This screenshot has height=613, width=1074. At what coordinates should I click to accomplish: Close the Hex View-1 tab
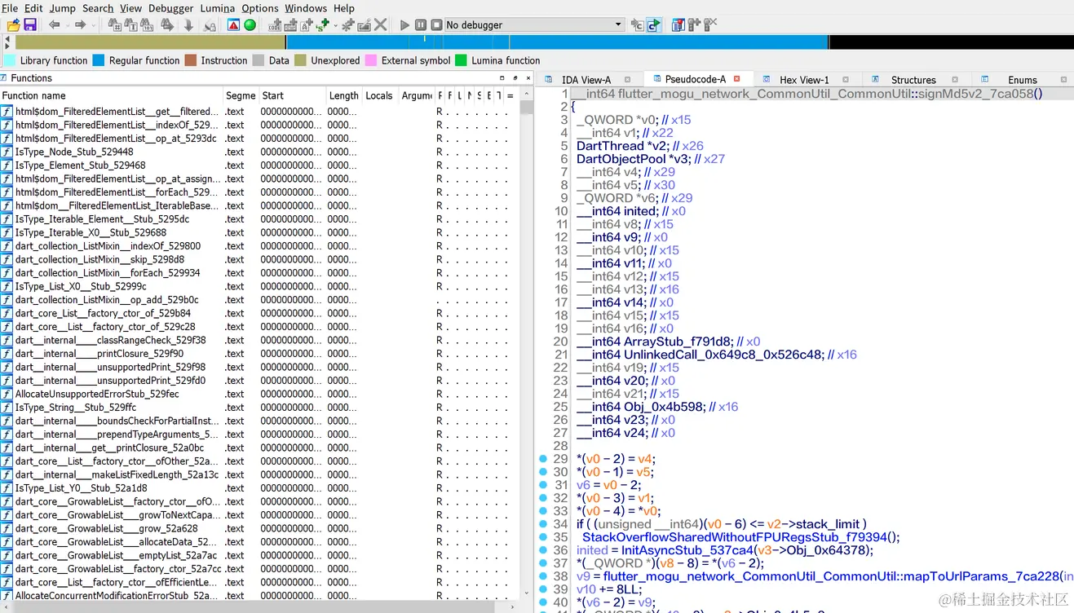point(845,79)
